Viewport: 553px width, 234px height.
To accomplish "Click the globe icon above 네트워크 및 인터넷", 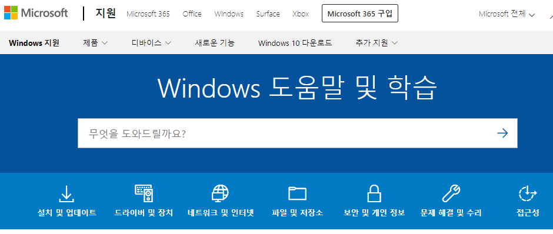I will 221,193.
